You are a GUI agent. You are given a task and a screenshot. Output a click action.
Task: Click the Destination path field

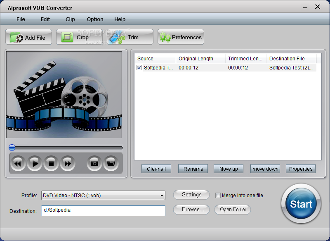tap(104, 211)
